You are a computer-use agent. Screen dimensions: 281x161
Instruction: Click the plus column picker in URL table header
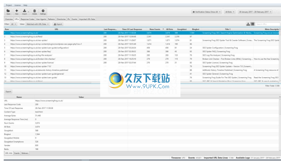280,29
